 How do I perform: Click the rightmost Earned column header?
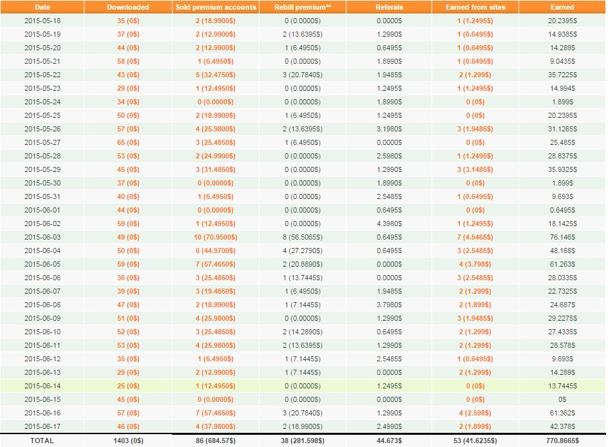tap(562, 7)
